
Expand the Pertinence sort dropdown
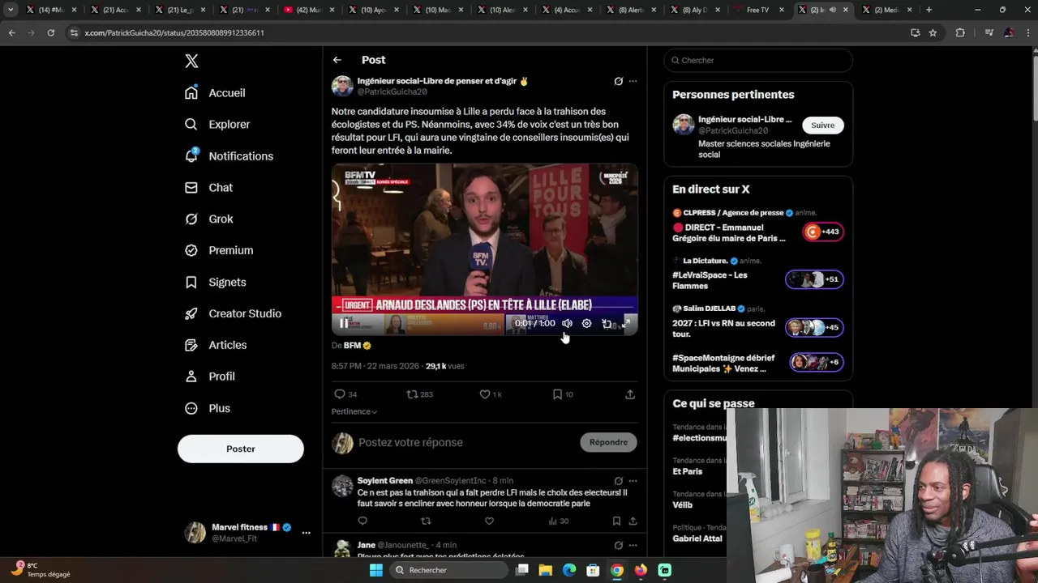tap(354, 411)
